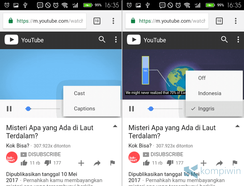Click video progress slider knob, right screenshot

tap(151, 109)
